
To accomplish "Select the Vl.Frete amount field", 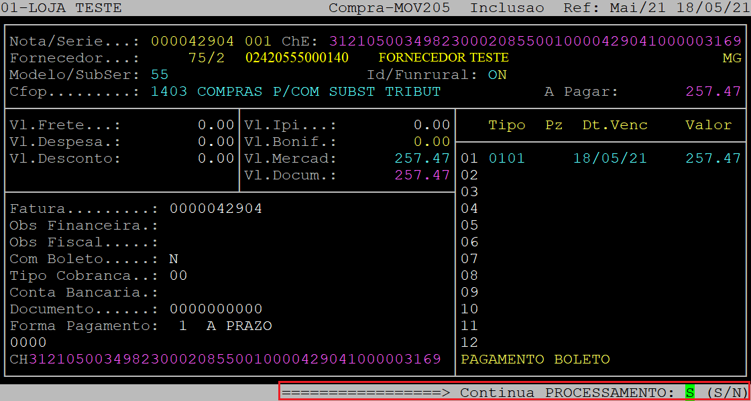I will click(215, 125).
